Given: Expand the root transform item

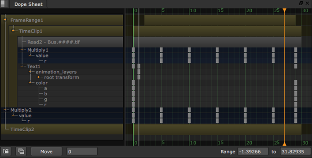Looking at the screenshot, I should [39, 77].
